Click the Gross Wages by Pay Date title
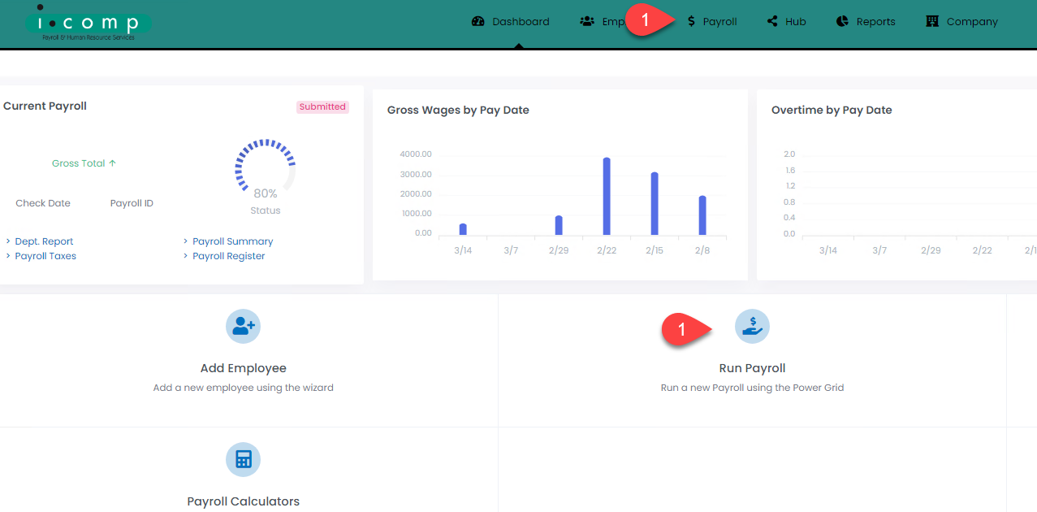The image size is (1037, 512). coord(458,110)
